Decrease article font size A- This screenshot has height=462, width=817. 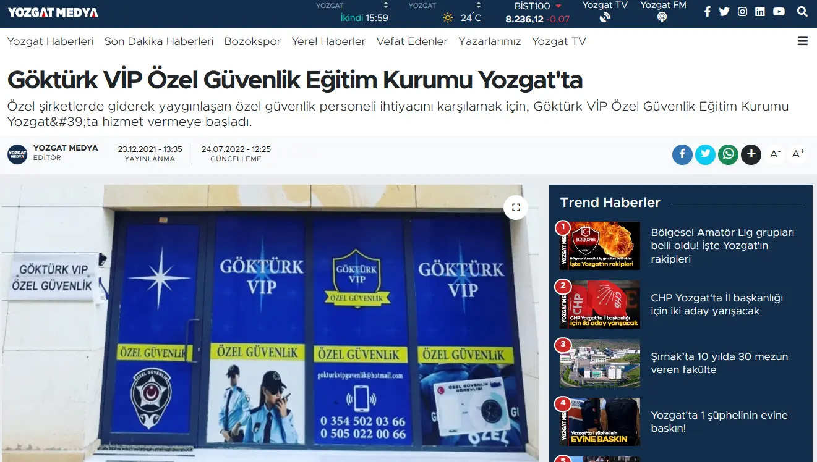pyautogui.click(x=775, y=154)
